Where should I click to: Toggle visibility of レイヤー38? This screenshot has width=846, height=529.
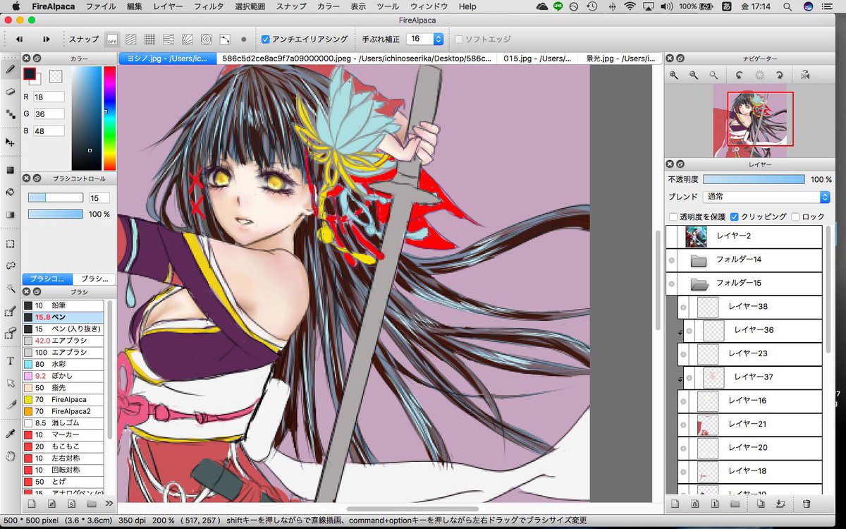click(683, 307)
